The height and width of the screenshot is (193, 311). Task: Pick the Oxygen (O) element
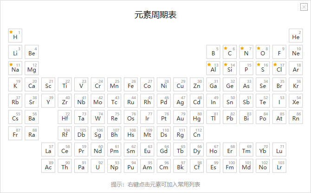(x=263, y=52)
